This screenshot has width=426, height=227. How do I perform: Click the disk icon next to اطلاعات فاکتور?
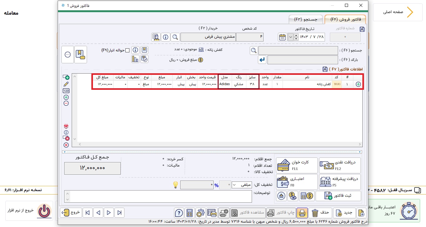click(x=325, y=69)
